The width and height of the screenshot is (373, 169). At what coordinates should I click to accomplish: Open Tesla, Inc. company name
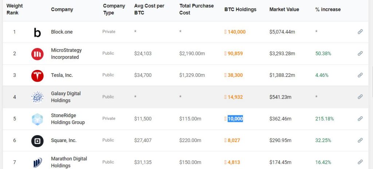[x=62, y=75]
